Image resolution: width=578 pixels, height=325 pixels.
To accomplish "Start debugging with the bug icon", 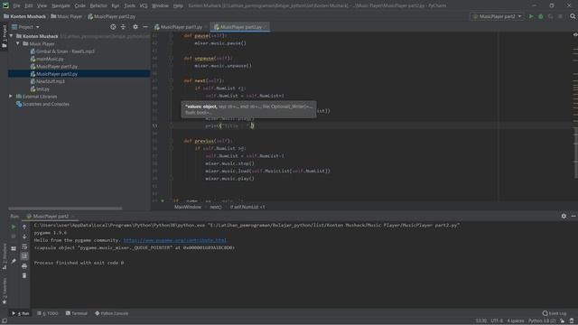I will click(x=541, y=16).
